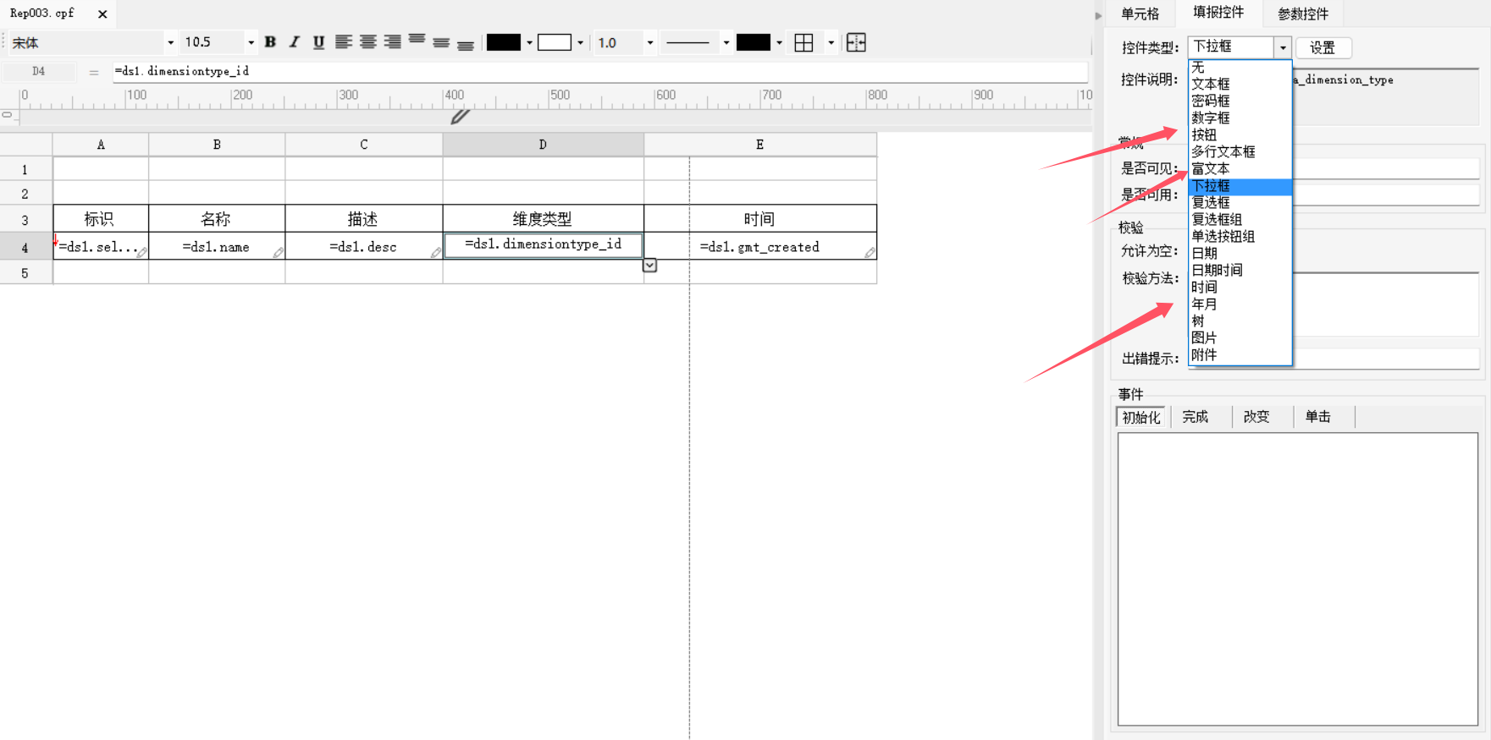The height and width of the screenshot is (740, 1491).
Task: Click the merge cells icon
Action: (x=856, y=42)
